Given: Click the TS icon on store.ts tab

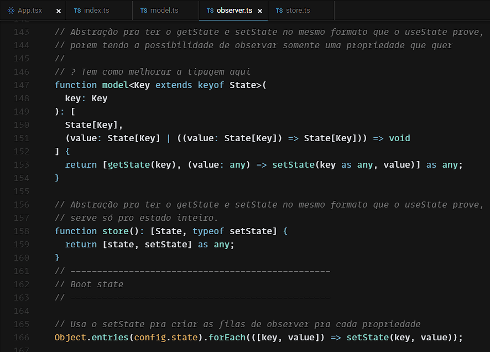Looking at the screenshot, I should pyautogui.click(x=279, y=11).
